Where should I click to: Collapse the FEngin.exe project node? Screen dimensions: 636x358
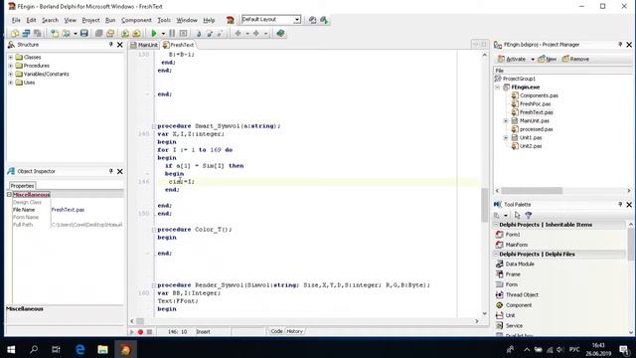pos(498,88)
